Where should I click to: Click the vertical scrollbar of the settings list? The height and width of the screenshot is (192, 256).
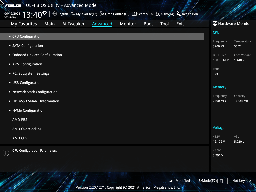[207, 89]
